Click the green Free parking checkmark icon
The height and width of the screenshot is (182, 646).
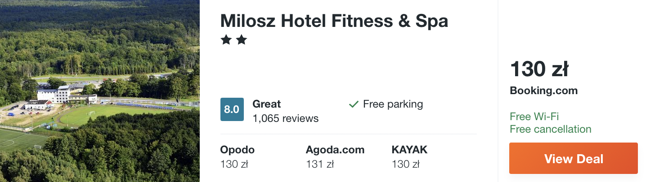[x=354, y=104]
